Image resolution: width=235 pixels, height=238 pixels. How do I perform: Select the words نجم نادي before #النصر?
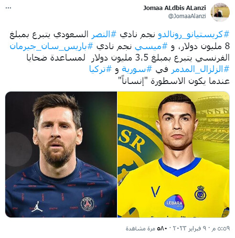[137, 35]
